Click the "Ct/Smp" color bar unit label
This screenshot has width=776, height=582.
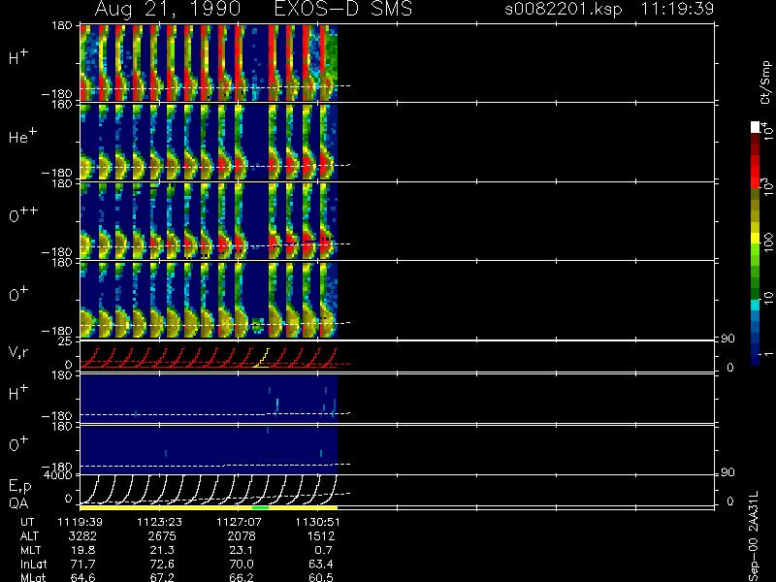point(765,82)
